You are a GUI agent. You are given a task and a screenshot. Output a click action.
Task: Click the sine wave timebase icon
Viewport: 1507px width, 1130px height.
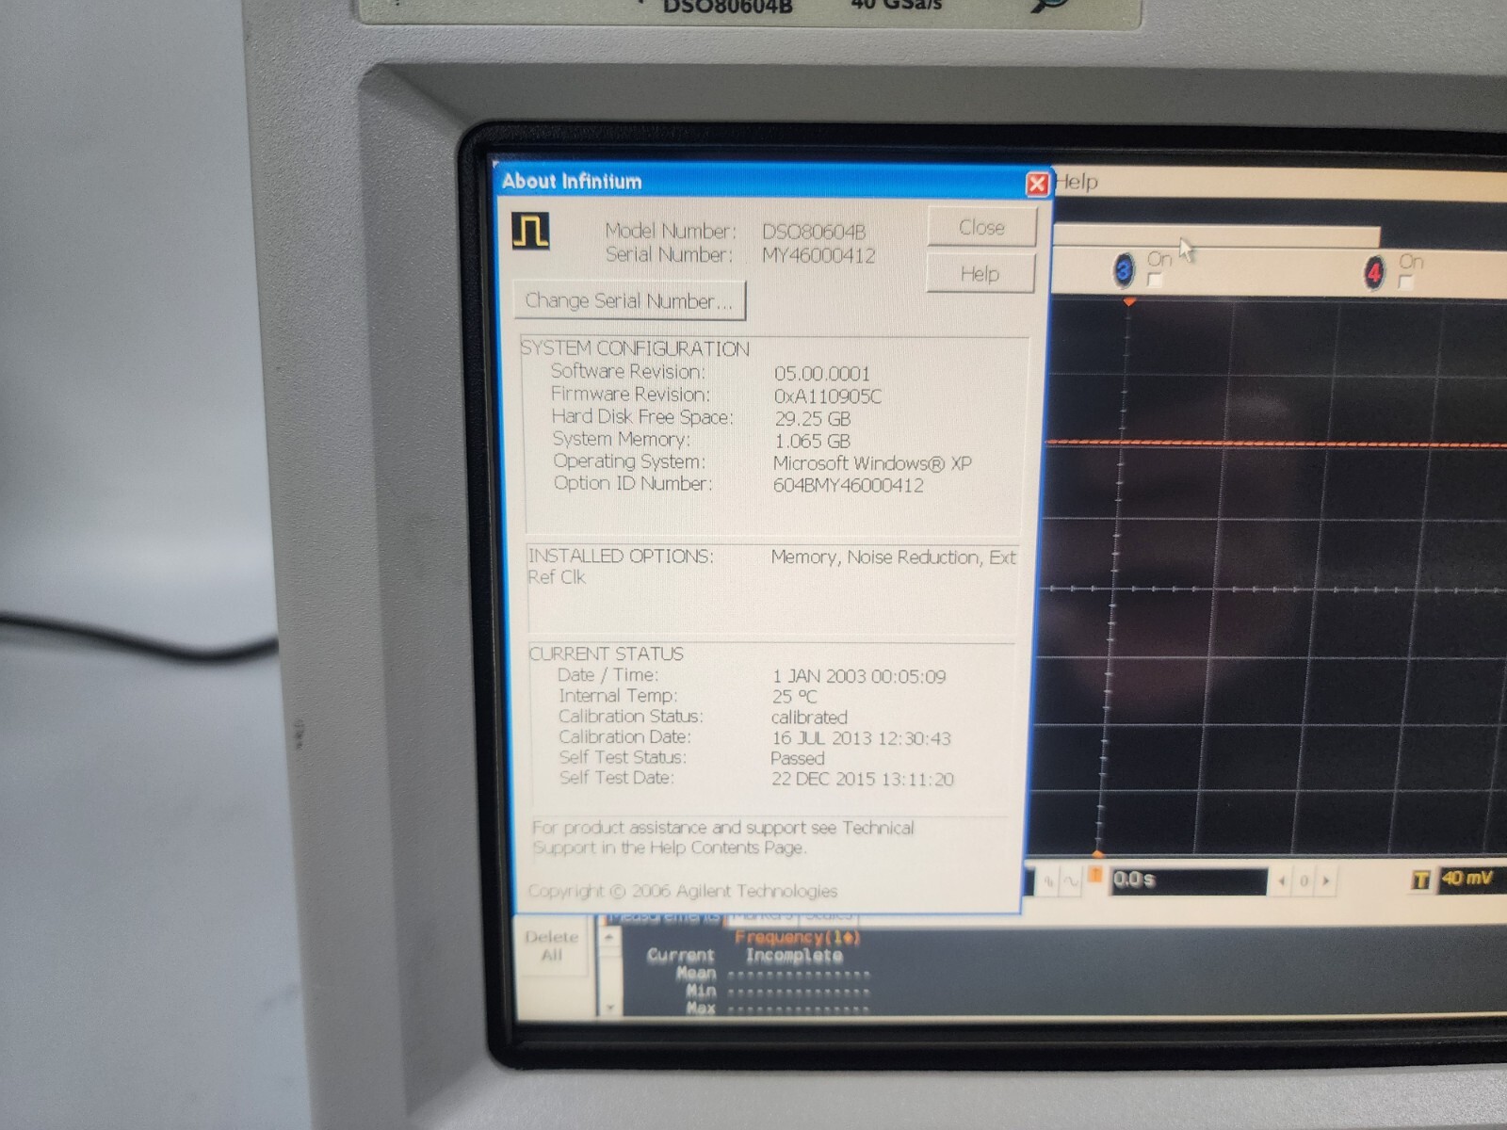[x=1071, y=881]
